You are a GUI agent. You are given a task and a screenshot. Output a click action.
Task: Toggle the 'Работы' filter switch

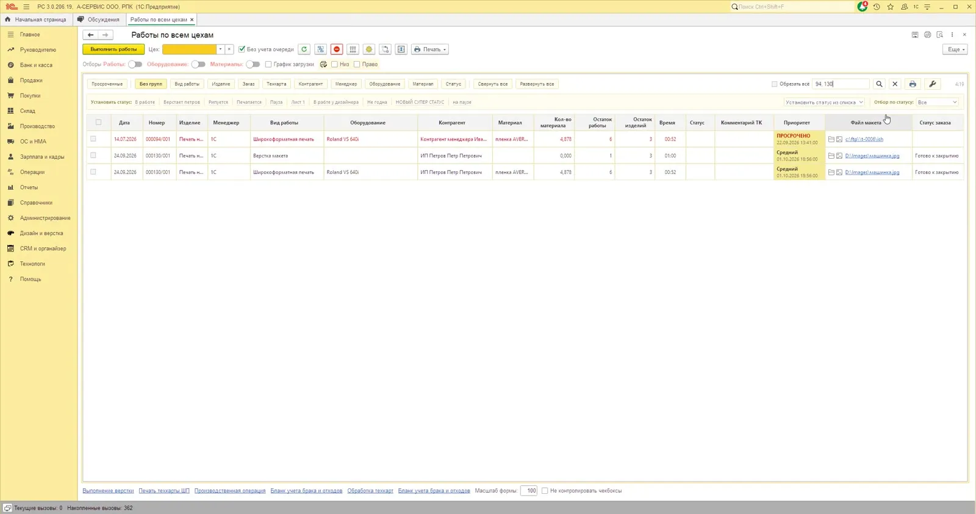coord(135,64)
